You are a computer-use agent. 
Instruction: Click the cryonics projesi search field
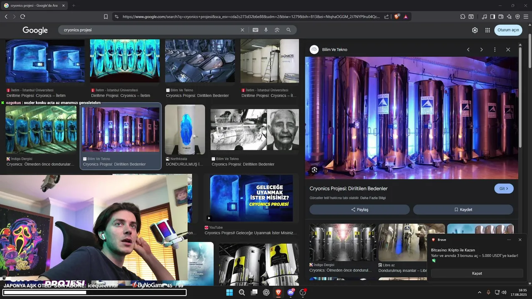(x=150, y=30)
